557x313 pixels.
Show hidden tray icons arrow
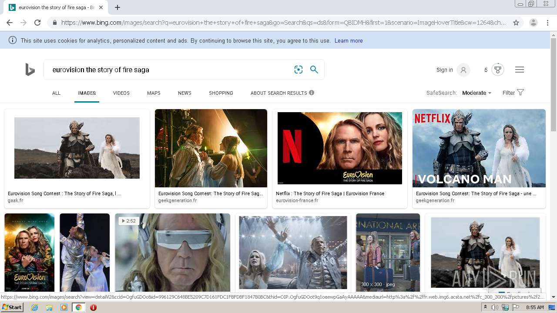tap(485, 307)
